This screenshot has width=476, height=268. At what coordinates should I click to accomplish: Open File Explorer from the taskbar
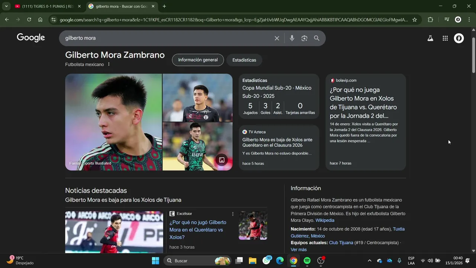click(x=253, y=261)
